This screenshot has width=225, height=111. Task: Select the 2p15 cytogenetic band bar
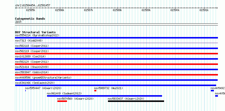(x=116, y=24)
